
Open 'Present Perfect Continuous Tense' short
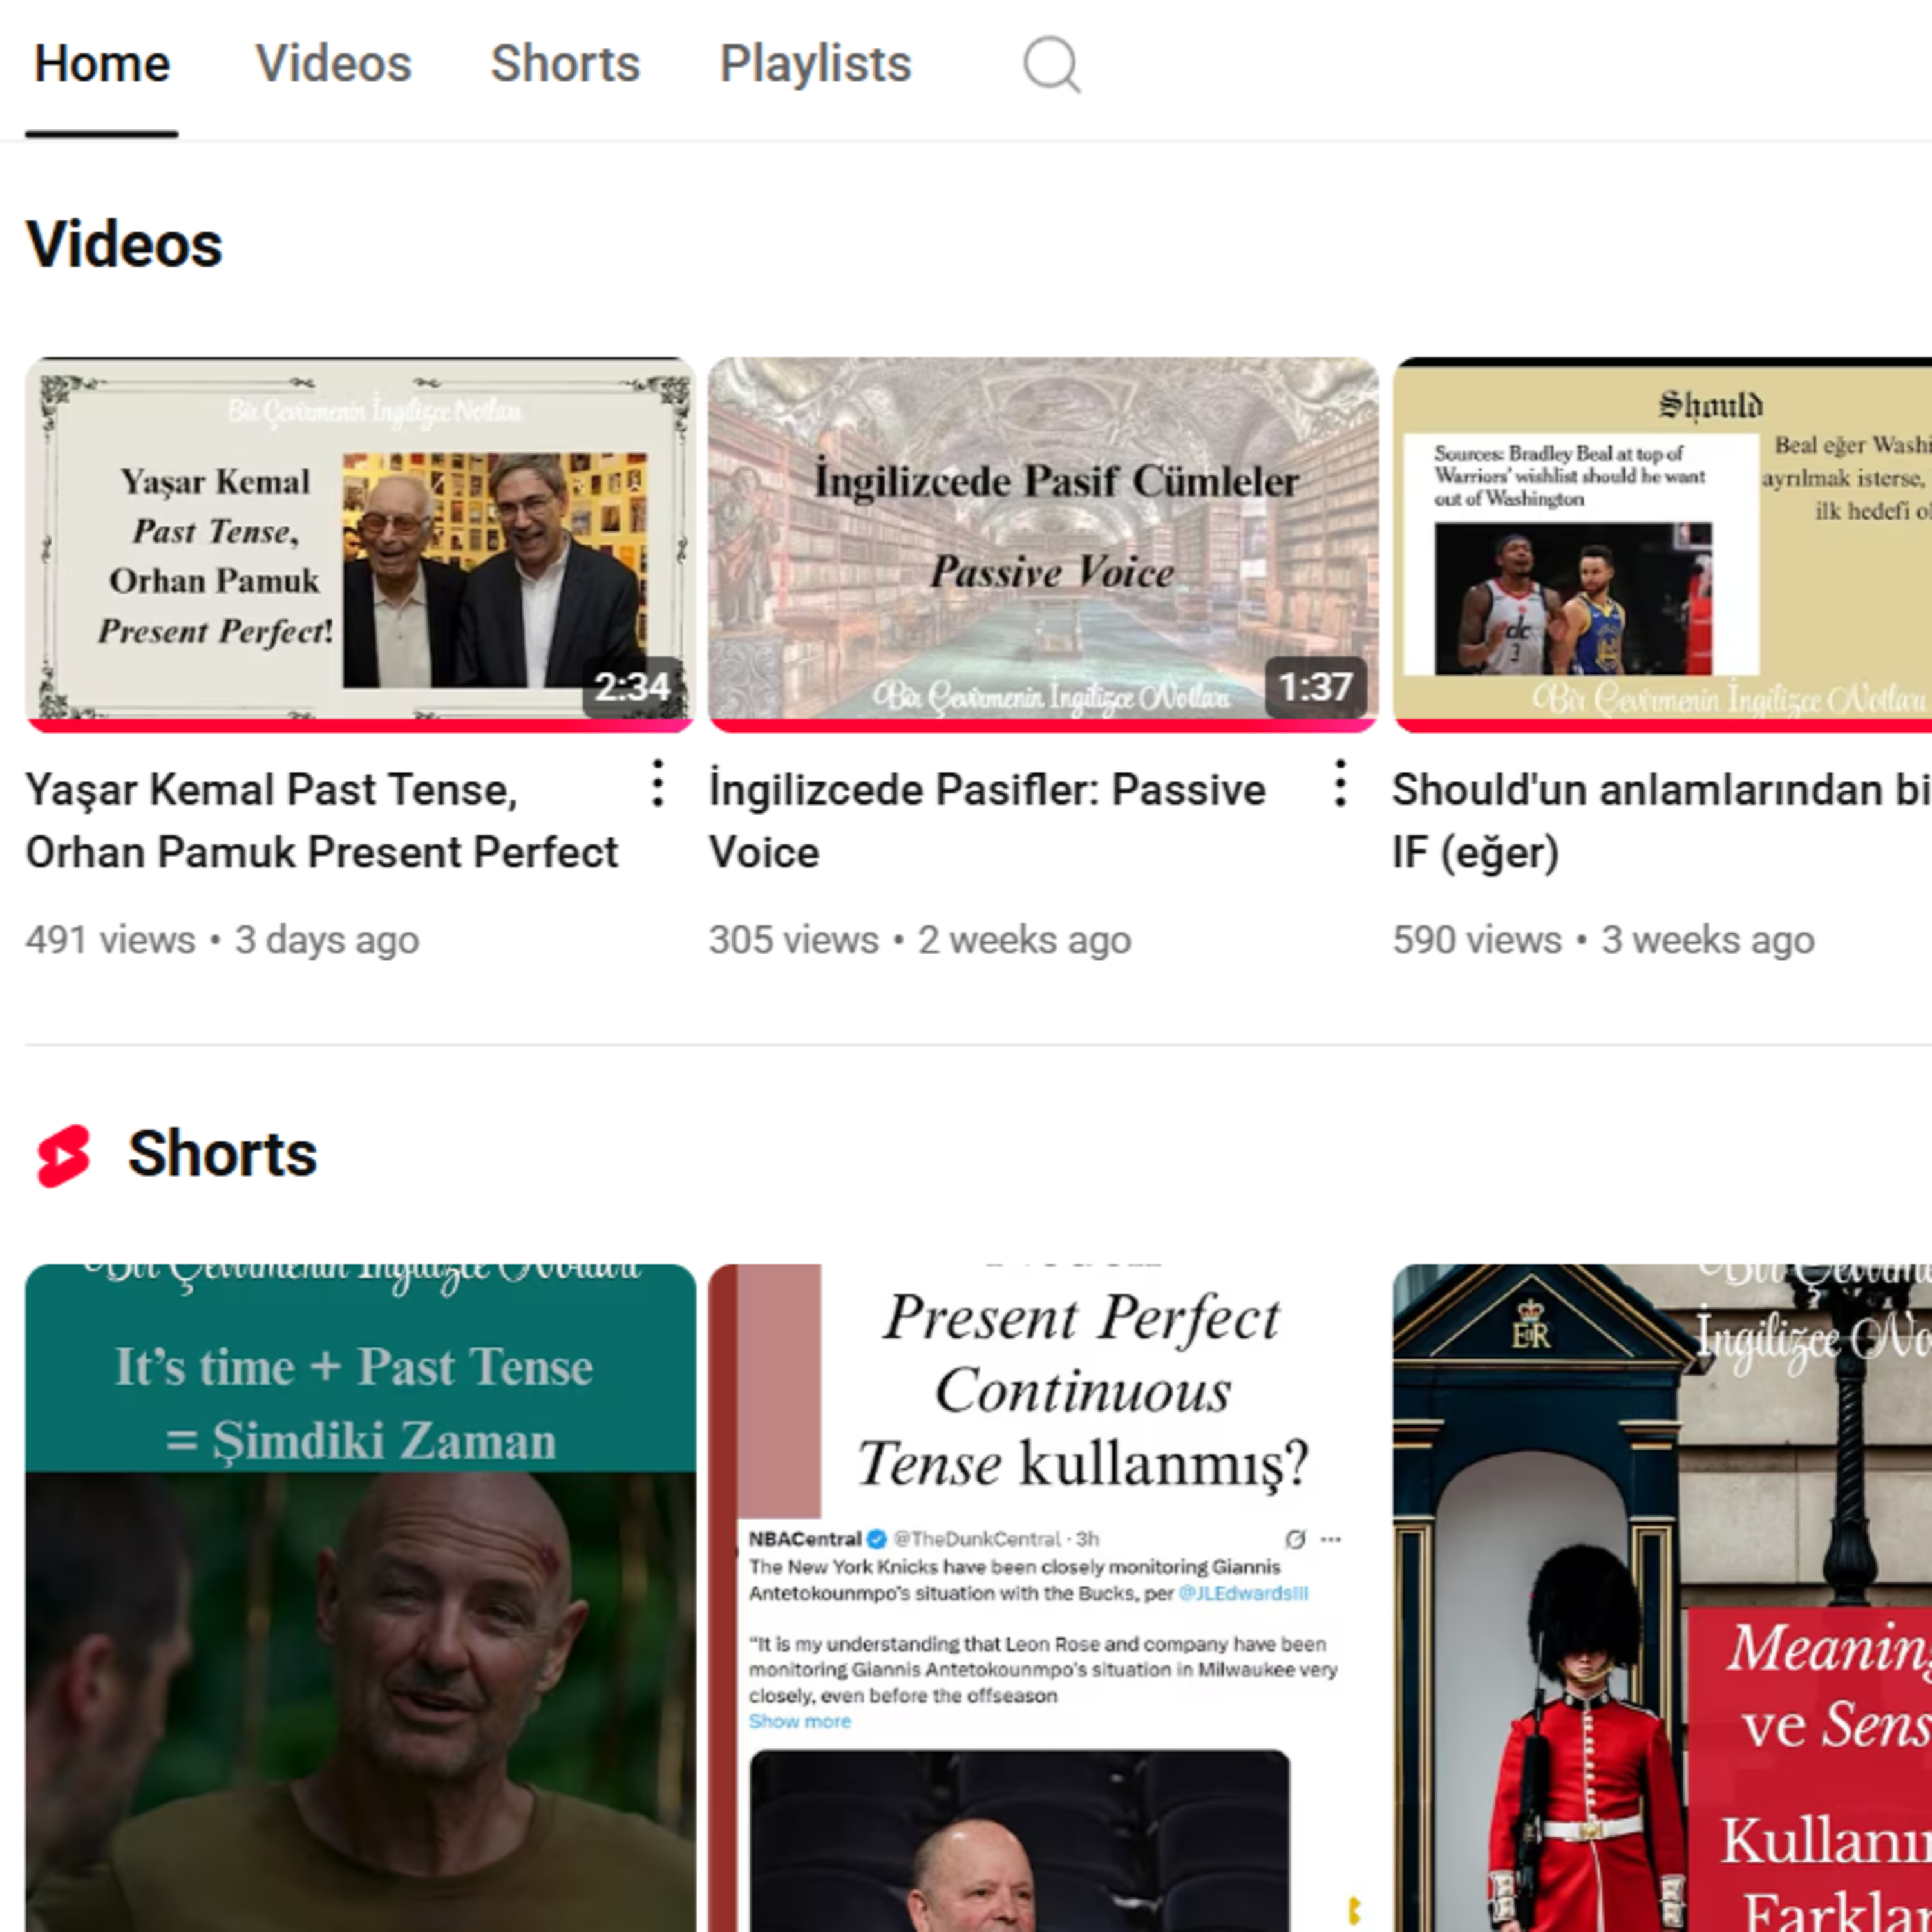coord(1043,1598)
